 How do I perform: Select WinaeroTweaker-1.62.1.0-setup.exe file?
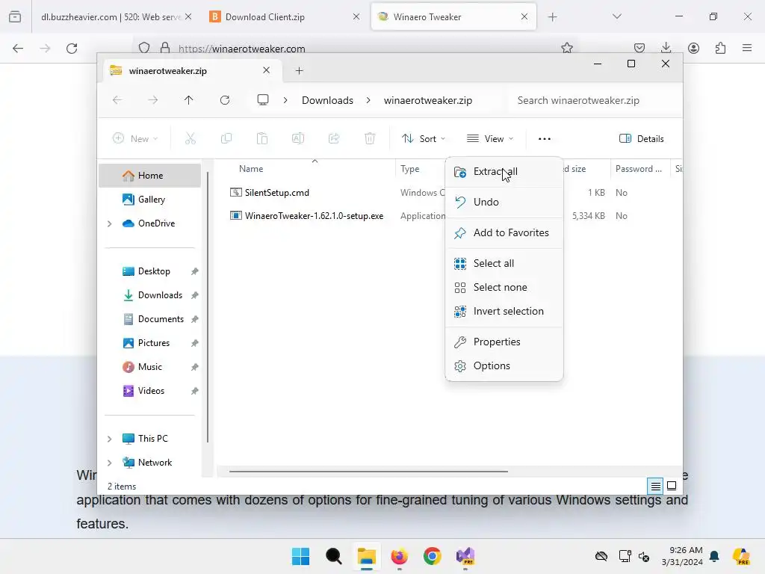[x=314, y=216]
